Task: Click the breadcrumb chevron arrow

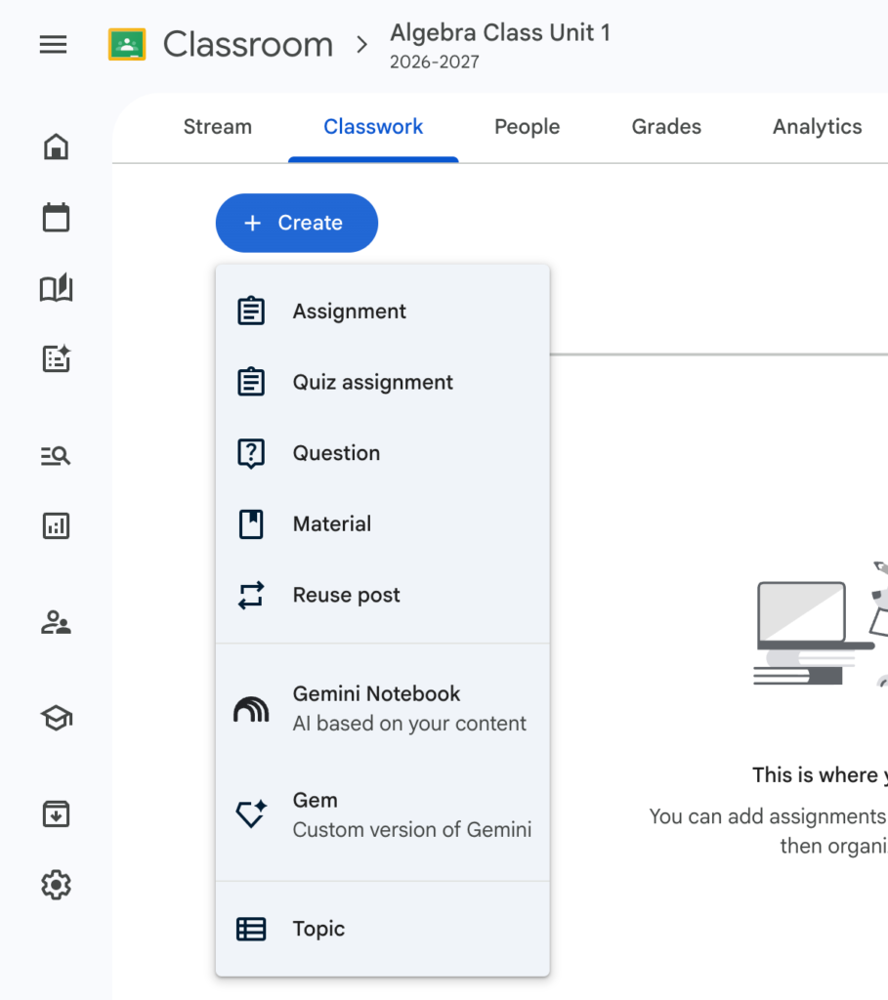Action: 362,45
